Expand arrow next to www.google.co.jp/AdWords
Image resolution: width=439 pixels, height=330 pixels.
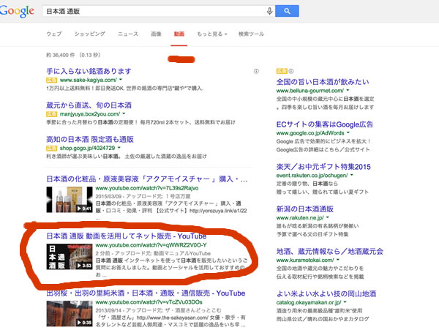coord(348,132)
